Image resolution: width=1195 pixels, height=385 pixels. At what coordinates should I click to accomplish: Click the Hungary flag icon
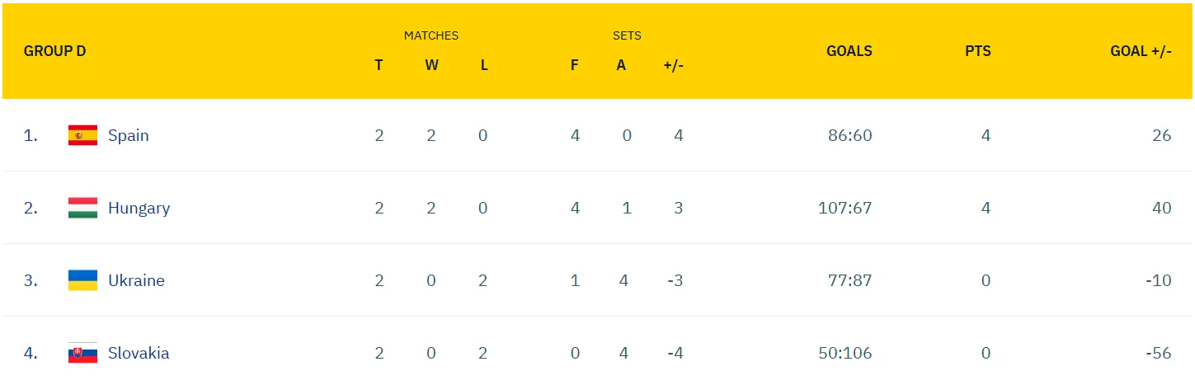coord(82,208)
